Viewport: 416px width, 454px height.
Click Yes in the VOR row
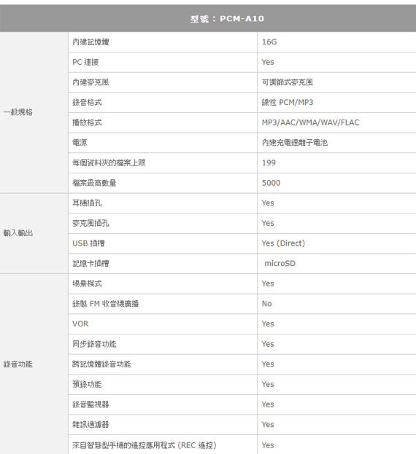[x=268, y=324]
